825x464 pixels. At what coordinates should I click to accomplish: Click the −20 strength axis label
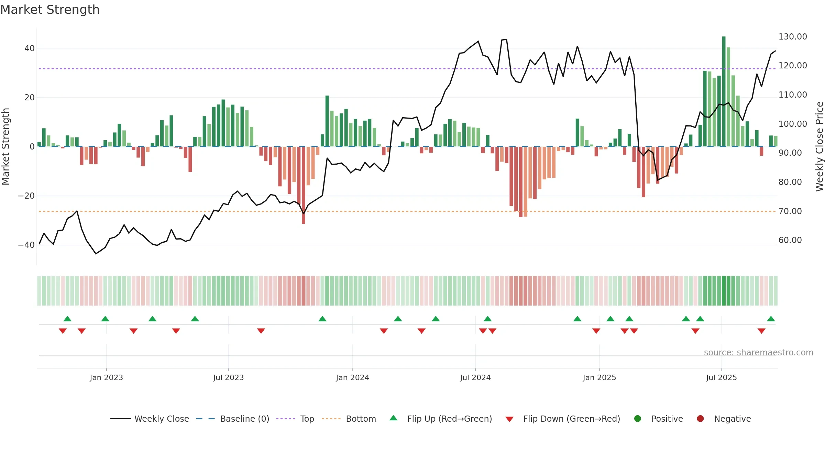pos(26,196)
